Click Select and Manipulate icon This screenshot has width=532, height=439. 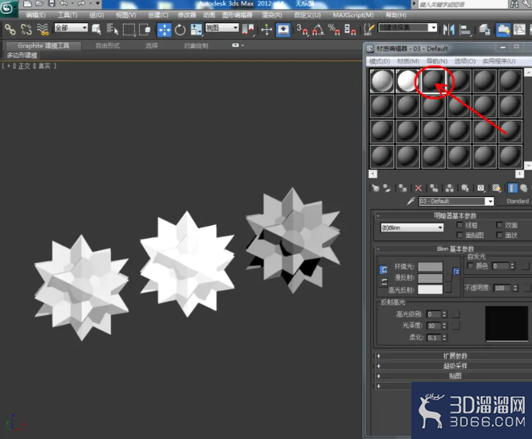point(266,30)
